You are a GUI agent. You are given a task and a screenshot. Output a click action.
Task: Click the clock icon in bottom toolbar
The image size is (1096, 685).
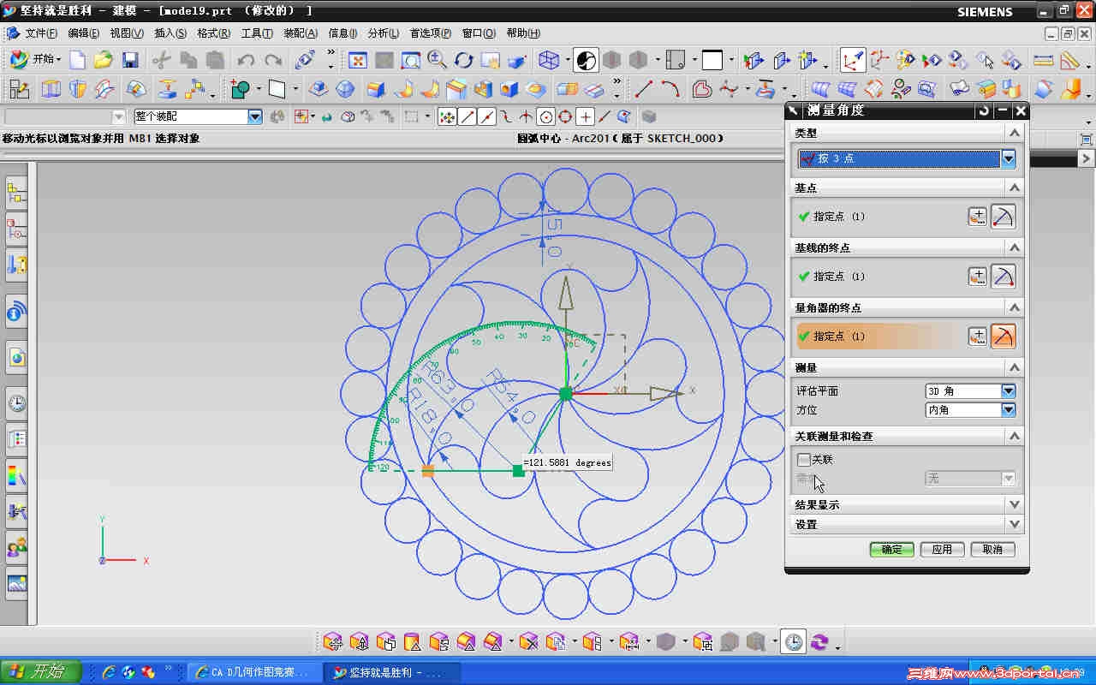[x=794, y=642]
